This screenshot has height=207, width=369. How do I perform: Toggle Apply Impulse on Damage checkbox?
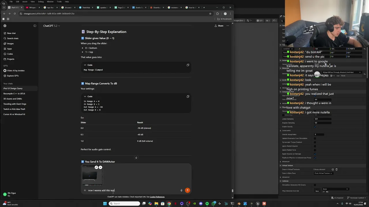[315, 154]
